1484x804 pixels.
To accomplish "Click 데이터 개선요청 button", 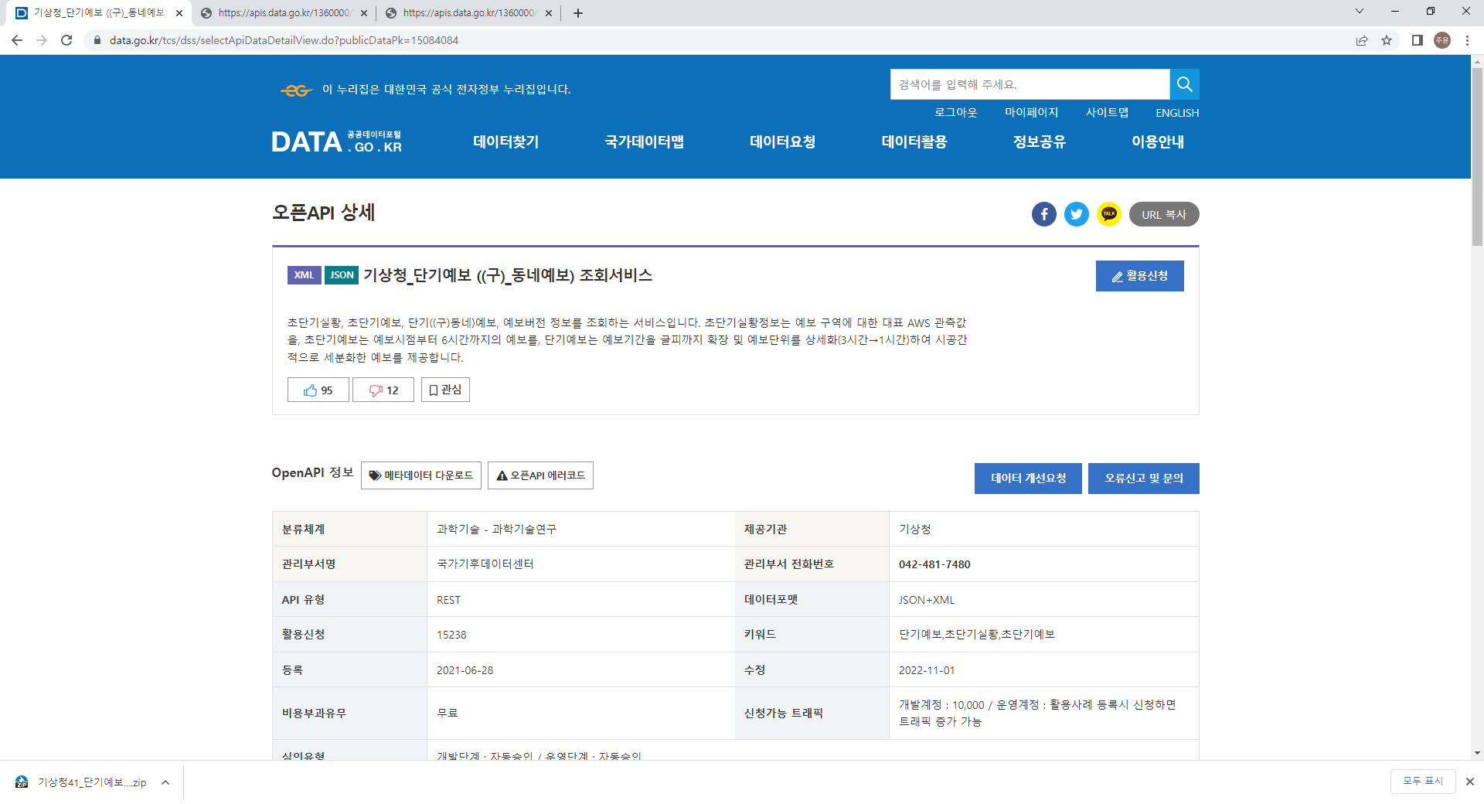I will point(1028,479).
